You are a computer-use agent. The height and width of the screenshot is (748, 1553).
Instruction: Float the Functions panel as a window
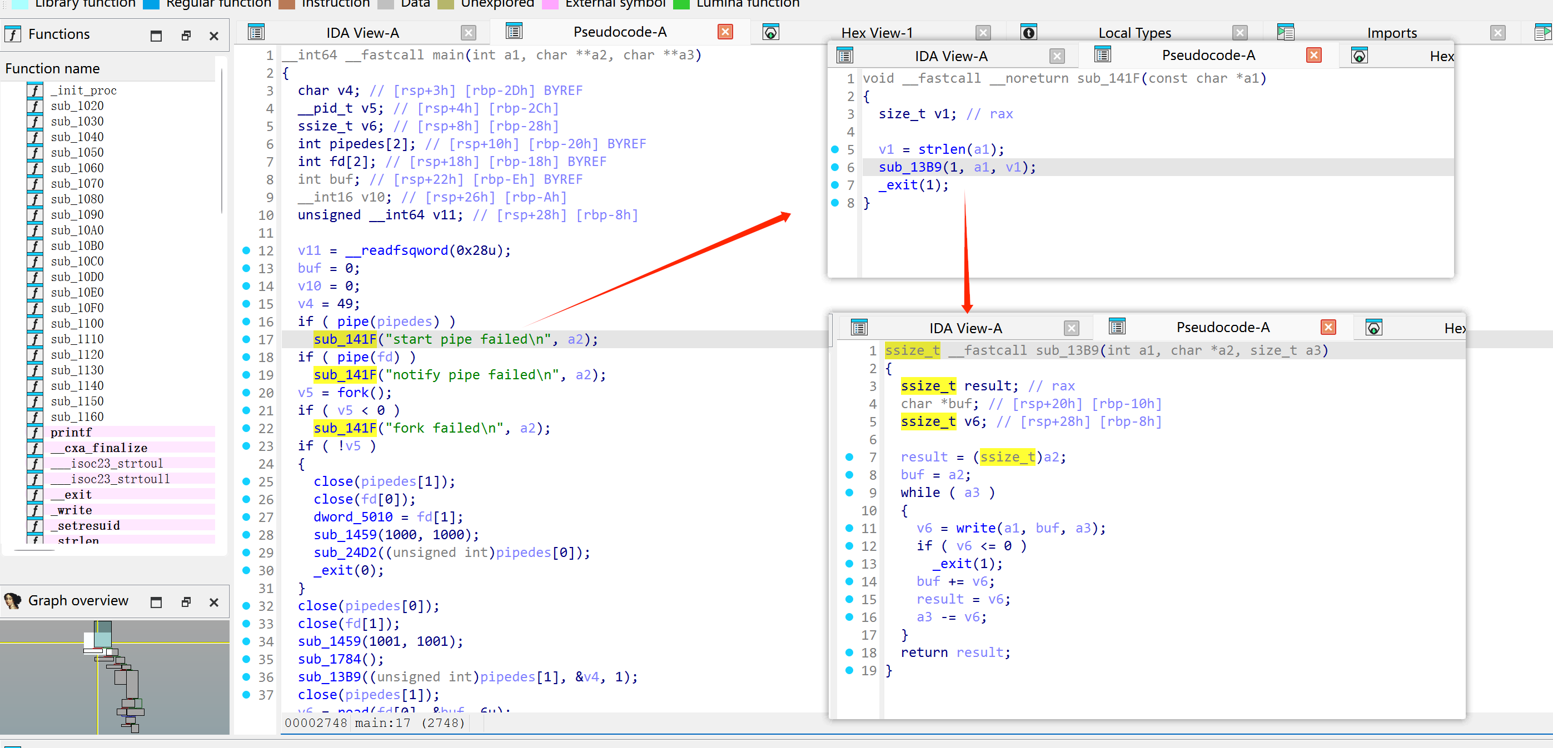[186, 36]
